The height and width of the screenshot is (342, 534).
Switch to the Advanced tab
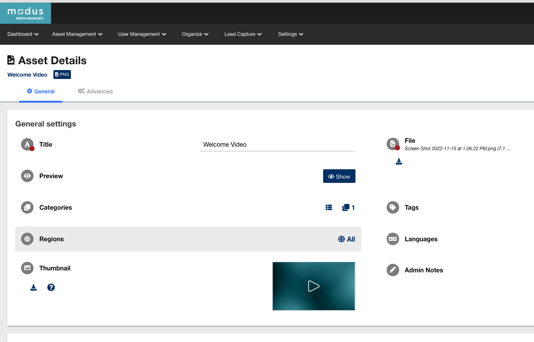95,91
